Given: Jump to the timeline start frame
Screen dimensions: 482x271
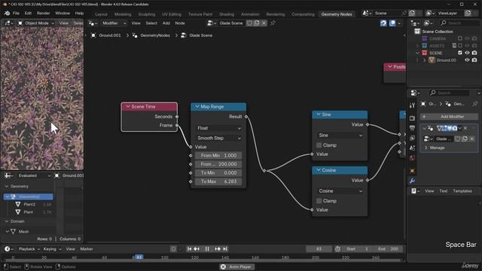Looking at the screenshot, I should coord(189,249).
